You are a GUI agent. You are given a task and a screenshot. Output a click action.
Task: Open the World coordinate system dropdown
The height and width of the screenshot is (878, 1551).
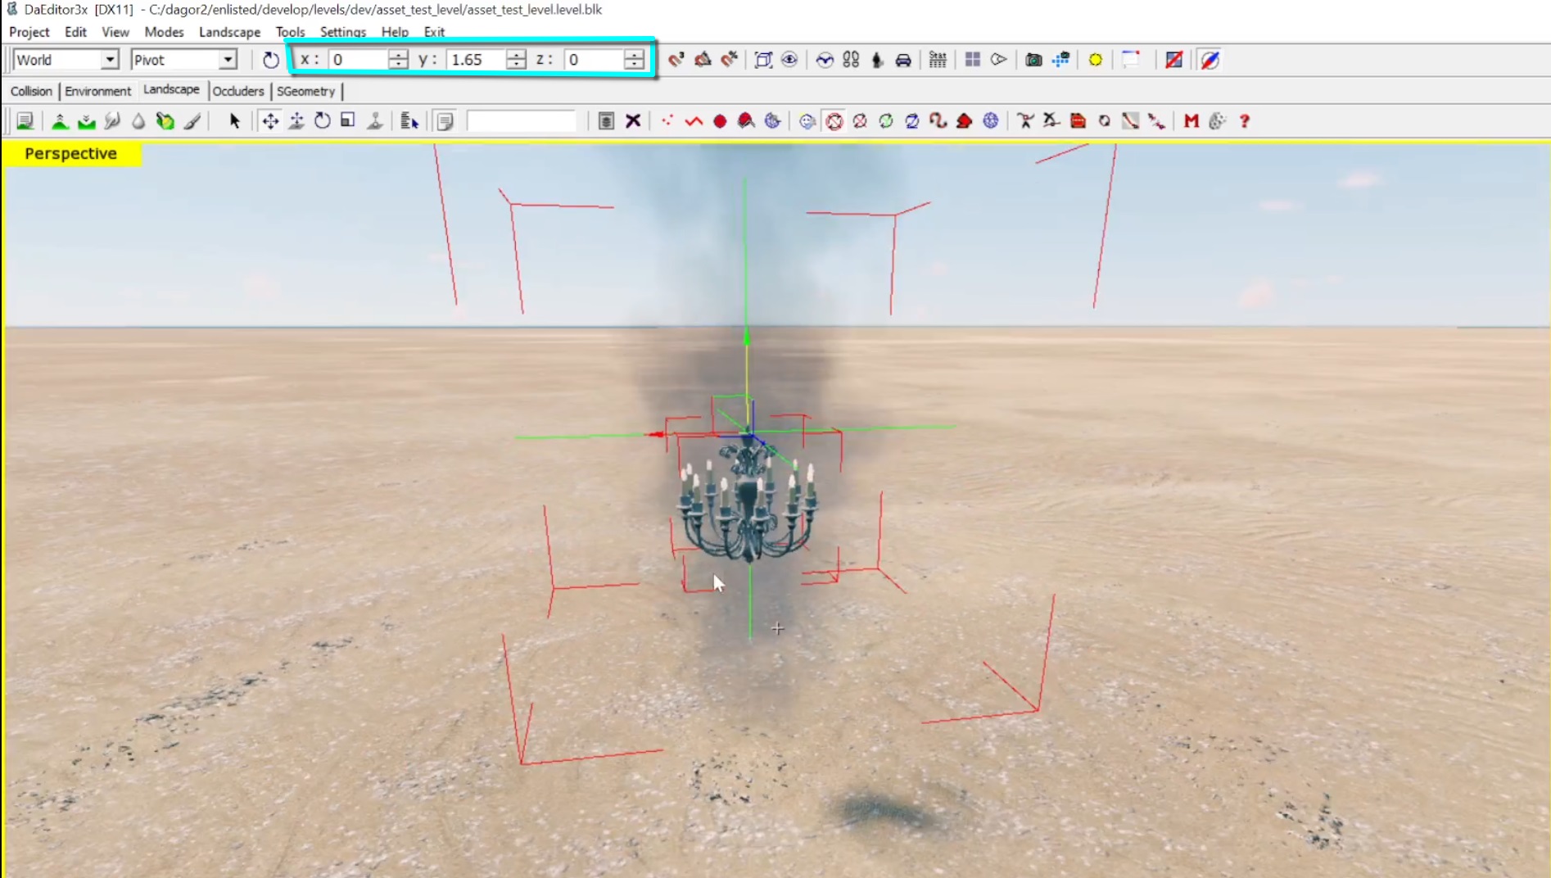point(109,60)
